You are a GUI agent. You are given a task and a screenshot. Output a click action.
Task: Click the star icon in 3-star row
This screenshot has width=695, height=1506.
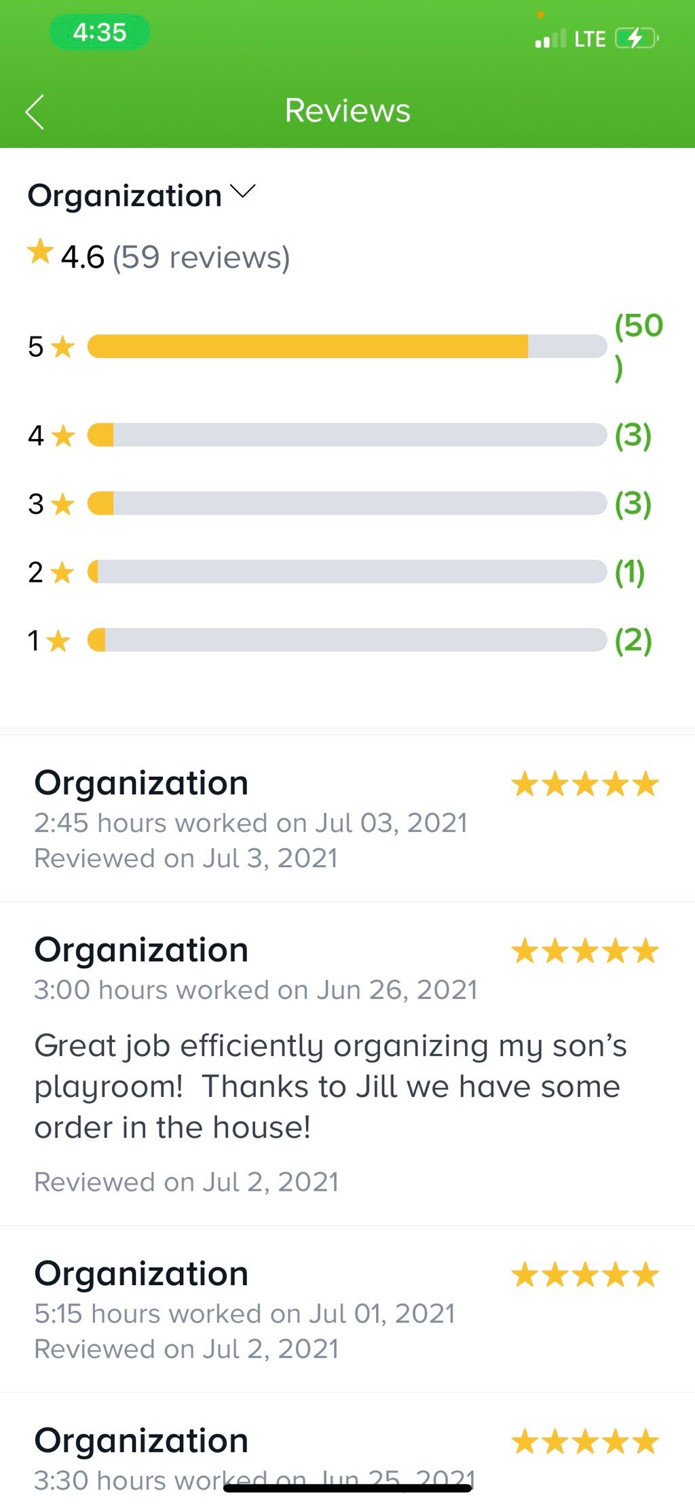[x=62, y=504]
